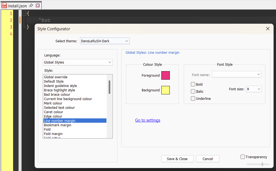Viewport: 276px width, 171px height.
Task: Collapse the fold marker on line 1
Action: [23, 13]
